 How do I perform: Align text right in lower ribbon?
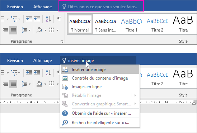pos(5,84)
